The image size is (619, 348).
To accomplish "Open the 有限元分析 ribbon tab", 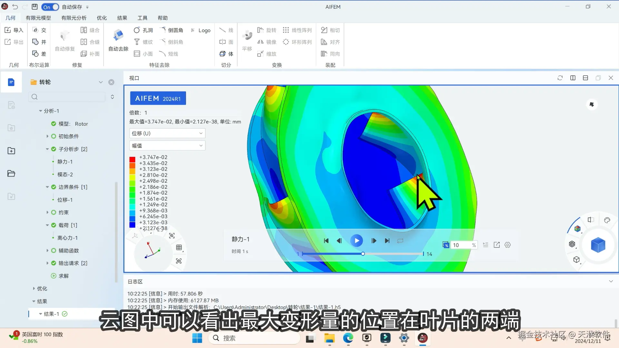I will (74, 18).
